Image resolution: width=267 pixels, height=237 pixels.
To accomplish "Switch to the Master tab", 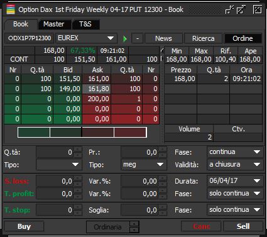I will click(x=54, y=24).
